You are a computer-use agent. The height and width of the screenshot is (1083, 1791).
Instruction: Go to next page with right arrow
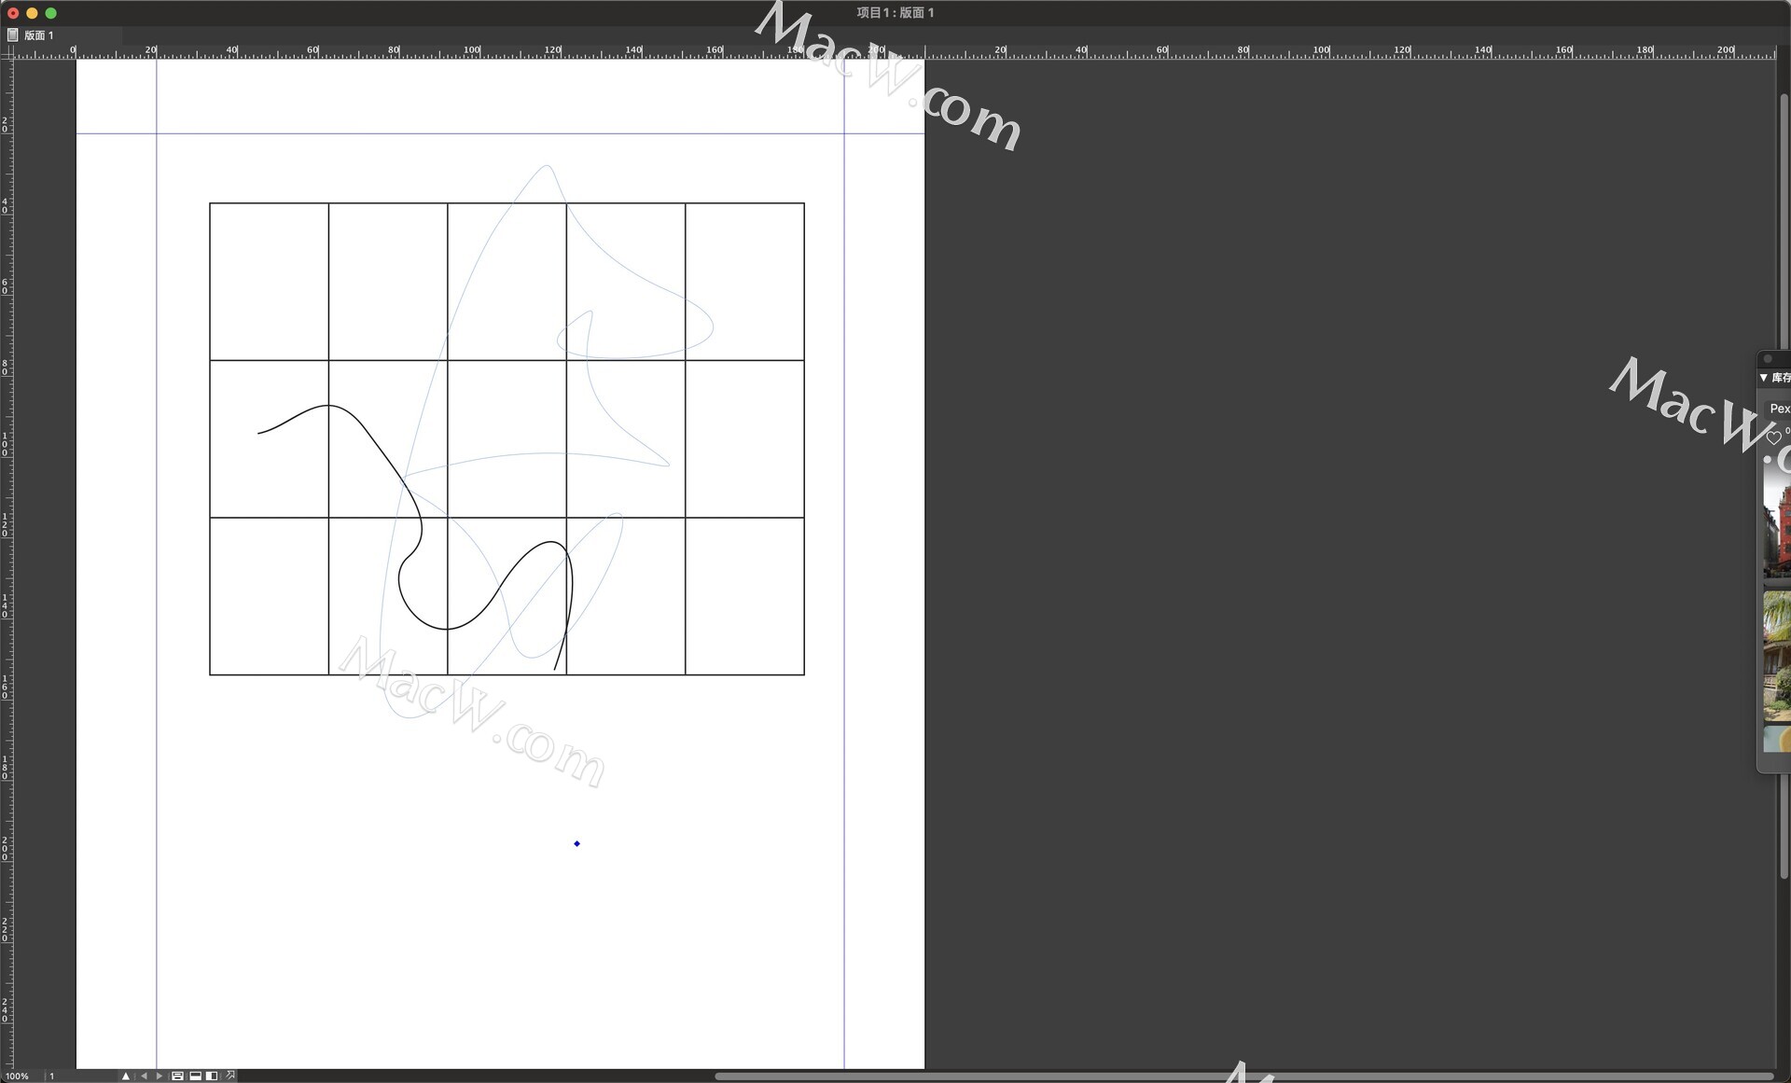click(160, 1076)
